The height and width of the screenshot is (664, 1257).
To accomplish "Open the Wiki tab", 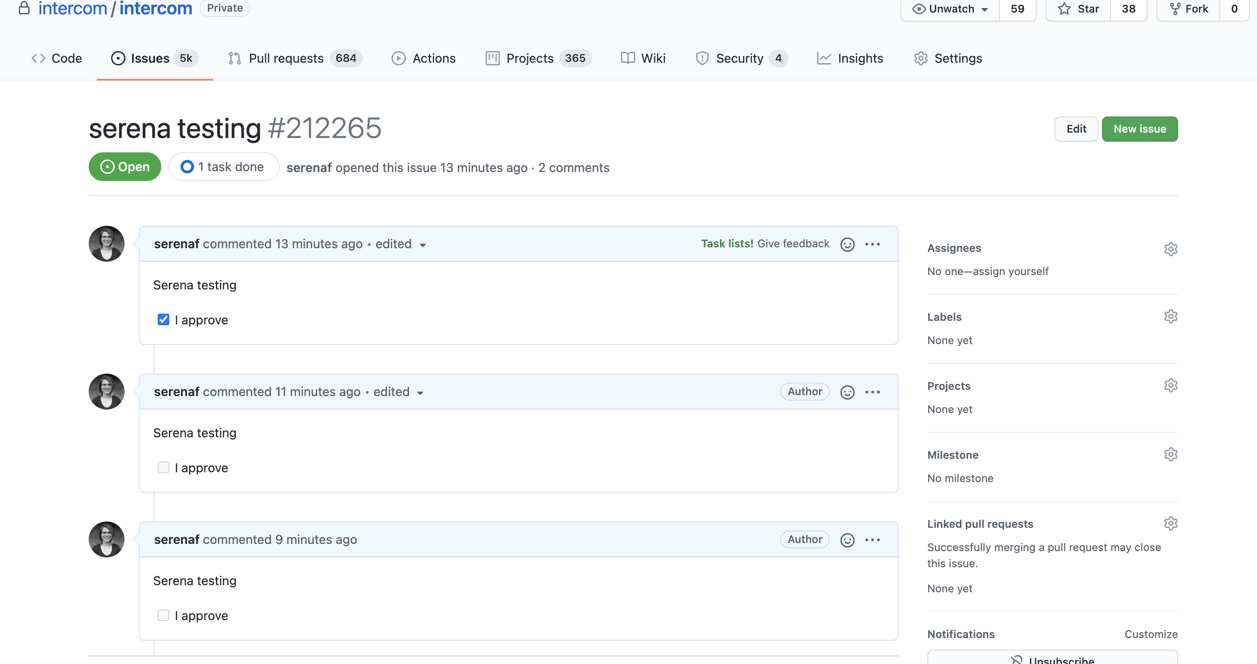I will coord(643,59).
